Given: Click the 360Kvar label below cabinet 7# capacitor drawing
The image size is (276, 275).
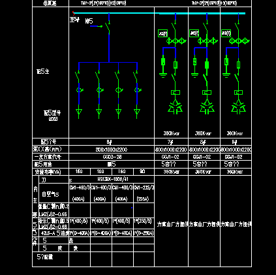Looking at the screenshot, I should 172,133.
